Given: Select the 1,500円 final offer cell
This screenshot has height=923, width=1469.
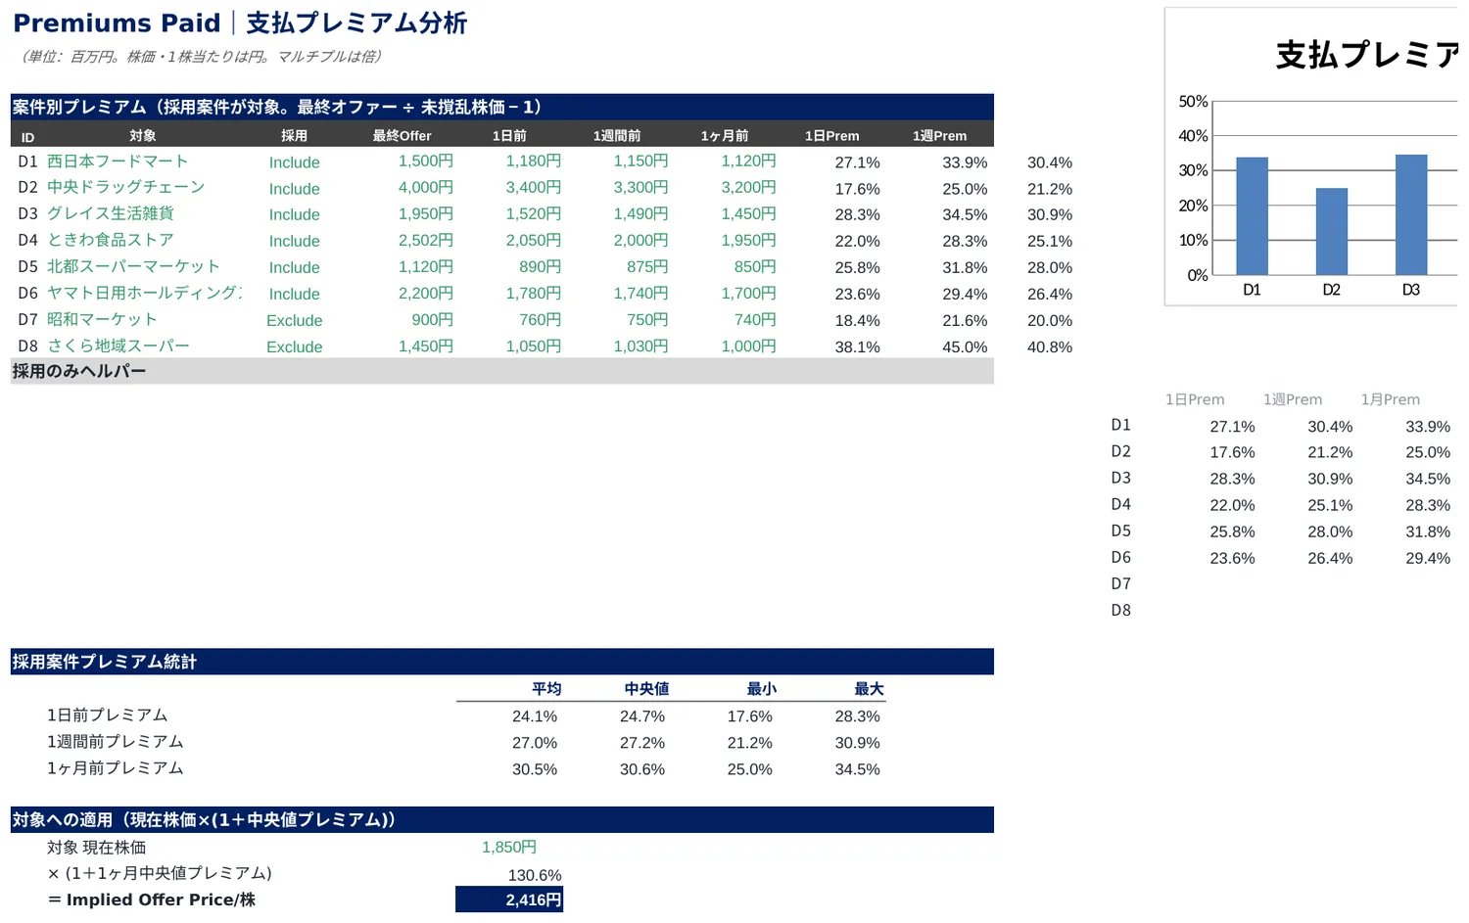Looking at the screenshot, I should 426,162.
